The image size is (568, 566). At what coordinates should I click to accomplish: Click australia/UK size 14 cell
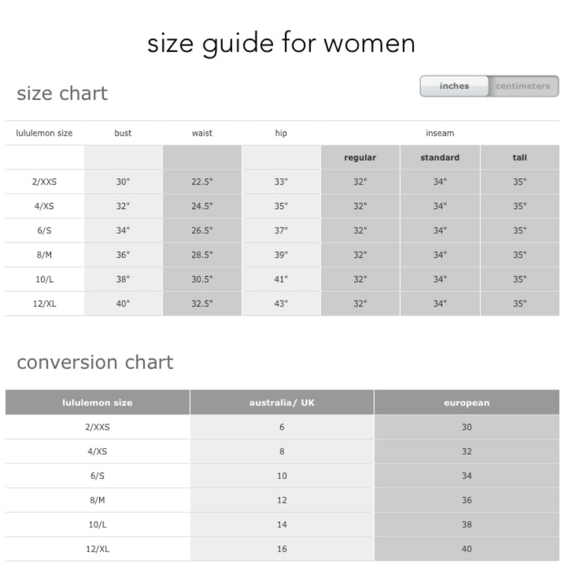(282, 525)
